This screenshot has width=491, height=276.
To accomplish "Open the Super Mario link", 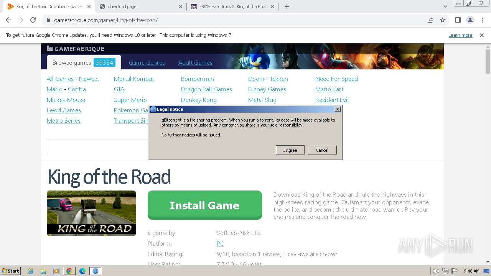I will (x=130, y=100).
